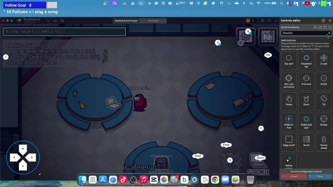The image size is (333, 187).
Task: Select the T key binding marker
Action: 6,57
